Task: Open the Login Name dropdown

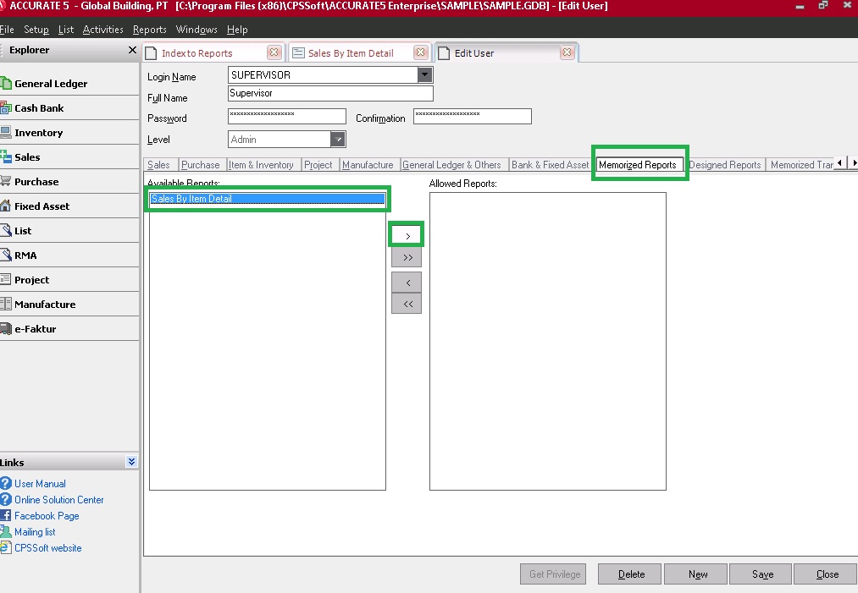Action: (425, 75)
